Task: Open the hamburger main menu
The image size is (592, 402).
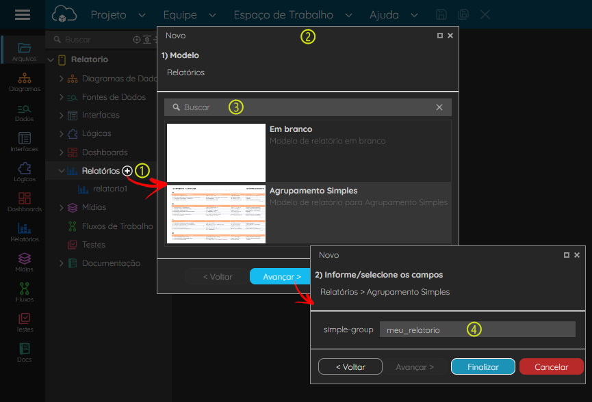Action: 23,14
